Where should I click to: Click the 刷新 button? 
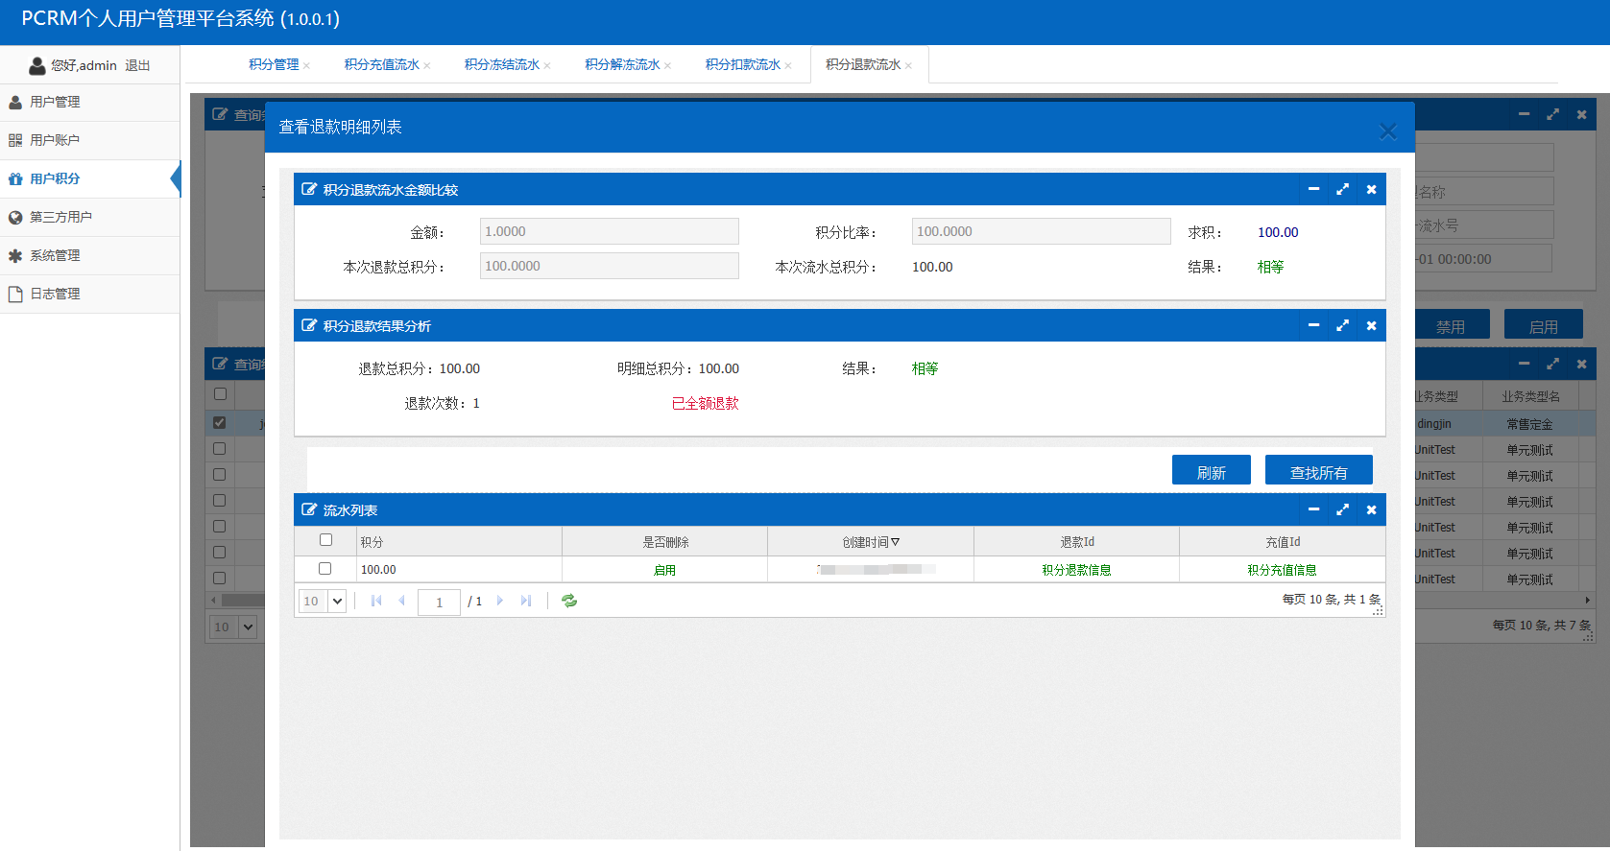click(1211, 472)
